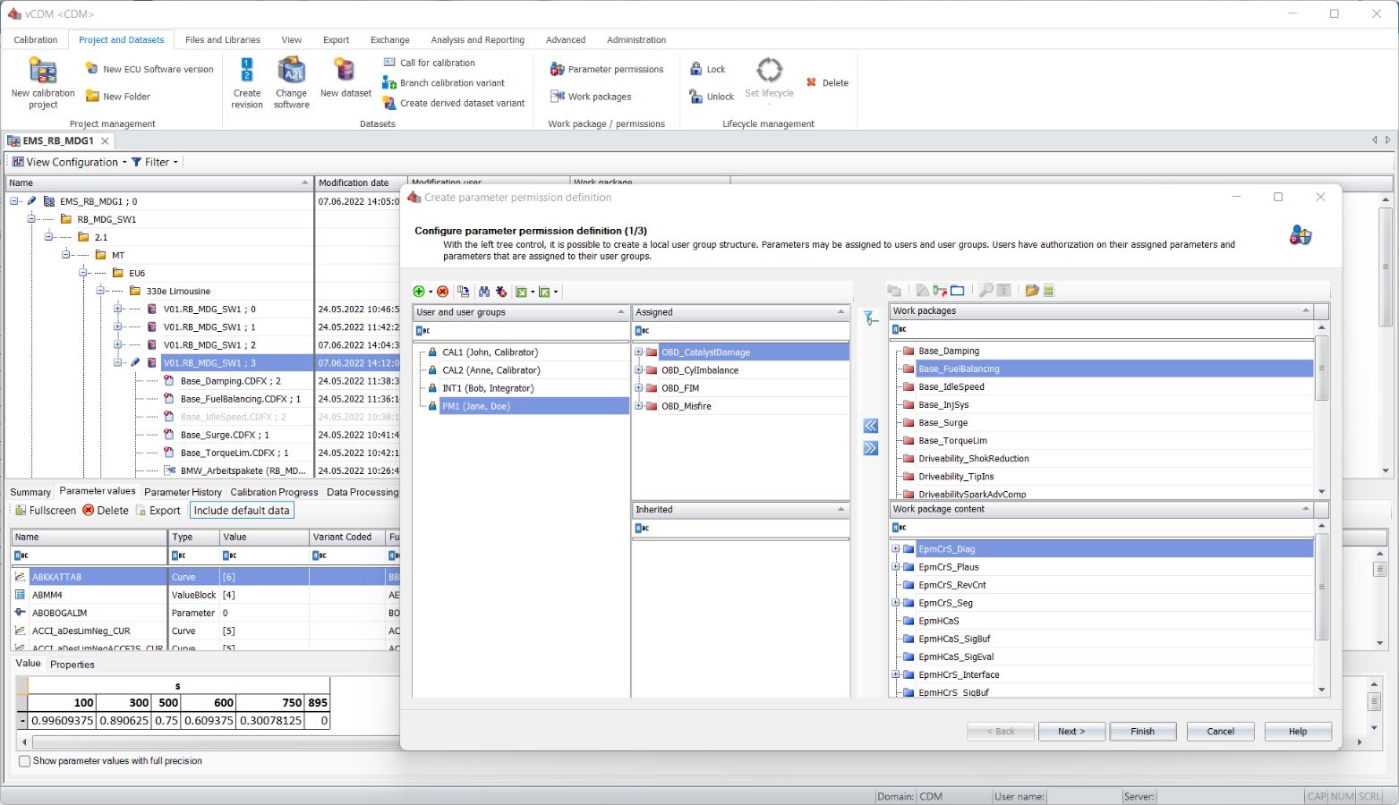Screen dimensions: 1399x805
Task: Switch to Properties tab in value panel
Action: (73, 665)
